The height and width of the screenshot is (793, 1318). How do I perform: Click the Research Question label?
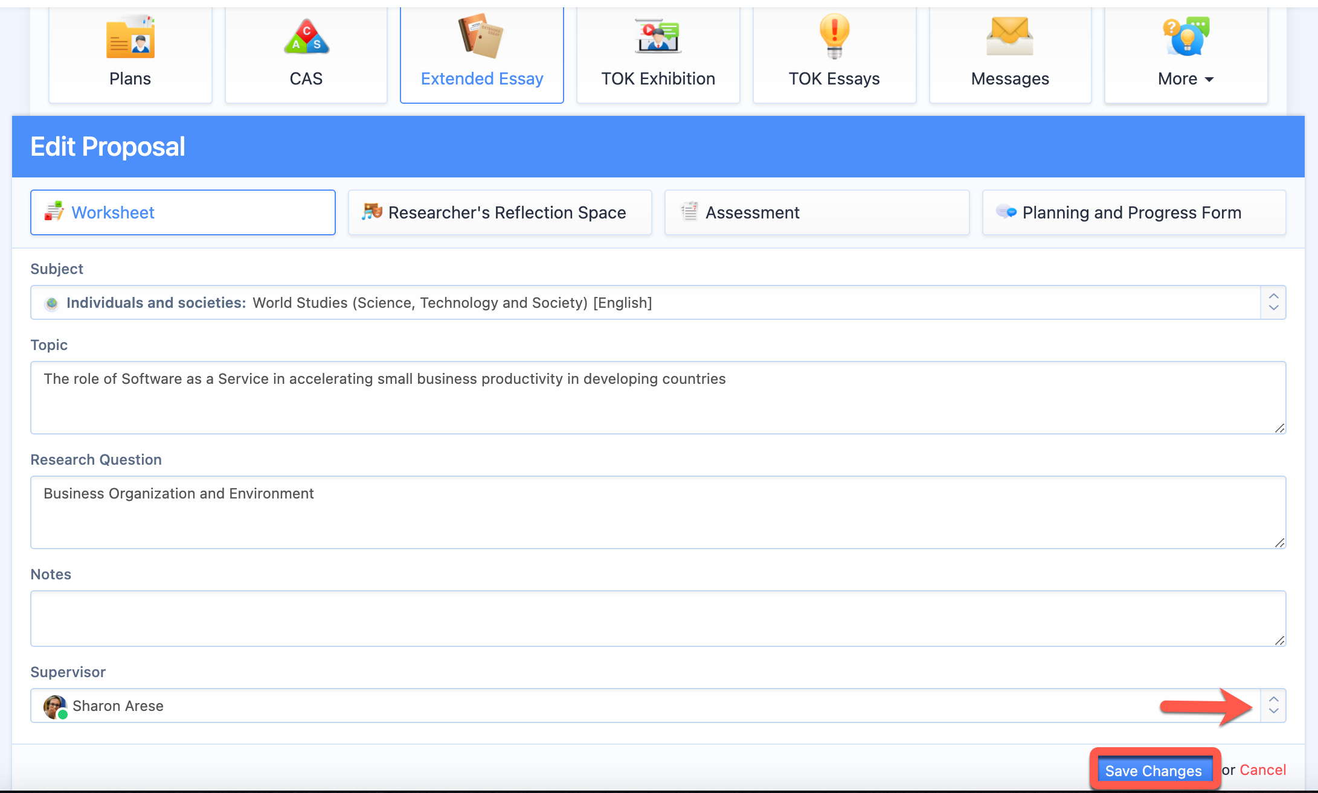pos(96,460)
